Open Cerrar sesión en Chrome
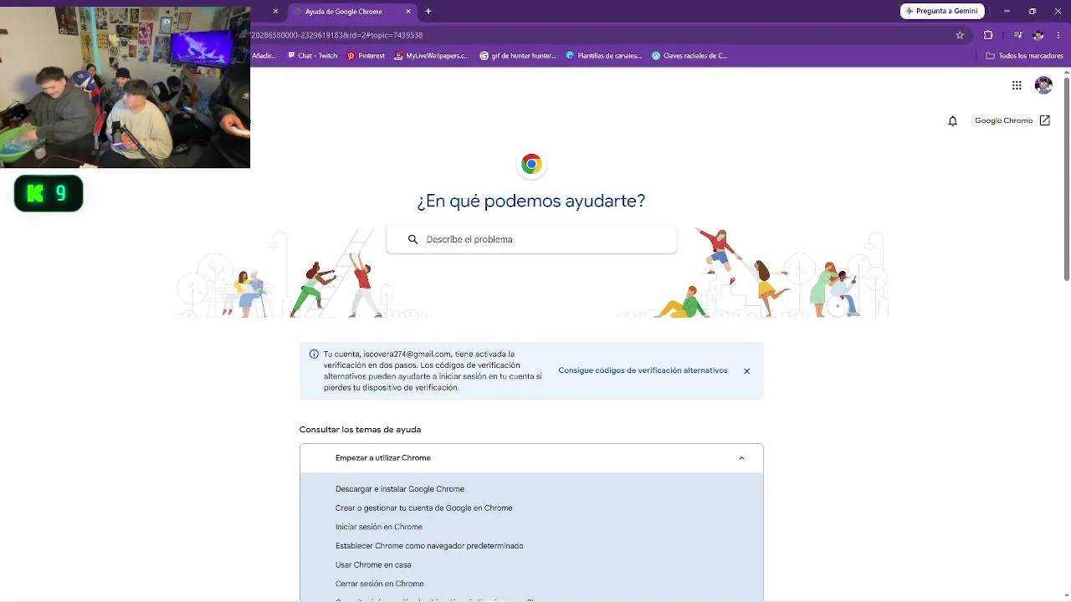Image resolution: width=1071 pixels, height=602 pixels. (x=380, y=584)
